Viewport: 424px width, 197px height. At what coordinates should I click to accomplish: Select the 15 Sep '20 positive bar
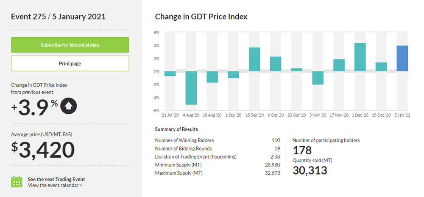pos(254,59)
